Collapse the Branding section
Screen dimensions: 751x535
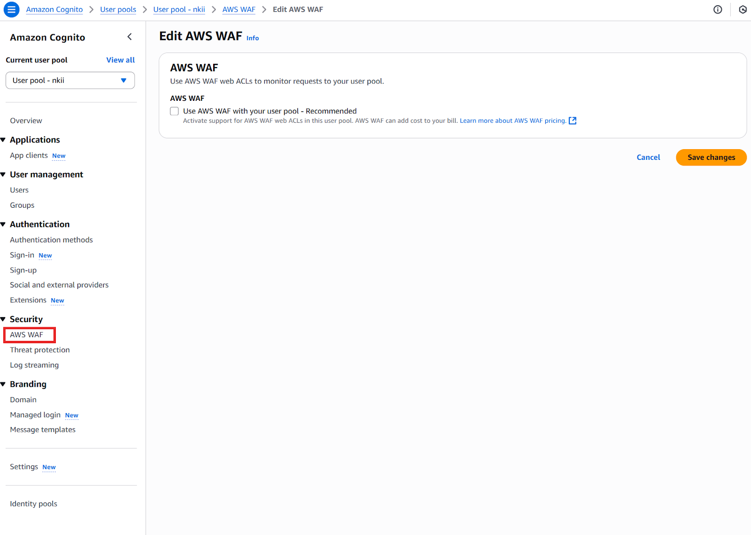4,384
